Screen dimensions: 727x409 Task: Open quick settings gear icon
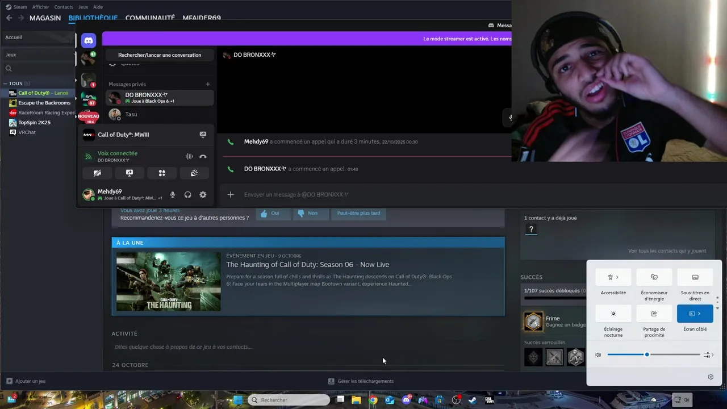tap(711, 377)
